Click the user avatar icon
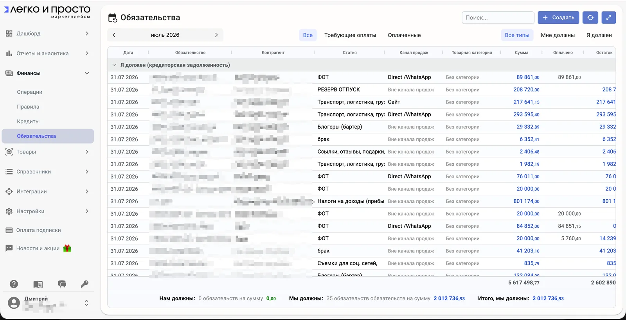This screenshot has height=320, width=626. coord(14,303)
